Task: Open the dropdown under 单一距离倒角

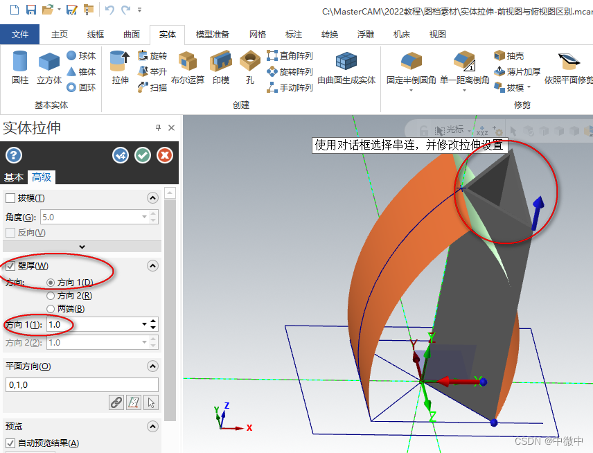Action: pos(464,90)
